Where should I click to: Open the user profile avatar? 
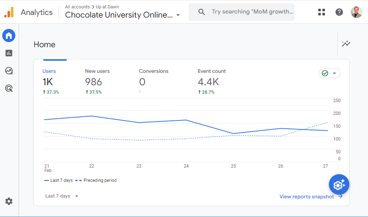[x=356, y=12]
